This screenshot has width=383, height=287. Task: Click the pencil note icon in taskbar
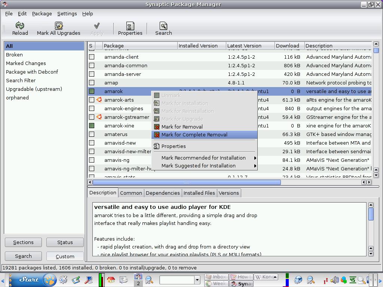(x=76, y=280)
